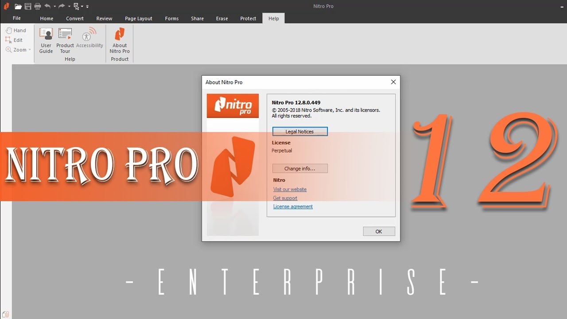
Task: Switch to the Convert tab
Action: click(75, 19)
